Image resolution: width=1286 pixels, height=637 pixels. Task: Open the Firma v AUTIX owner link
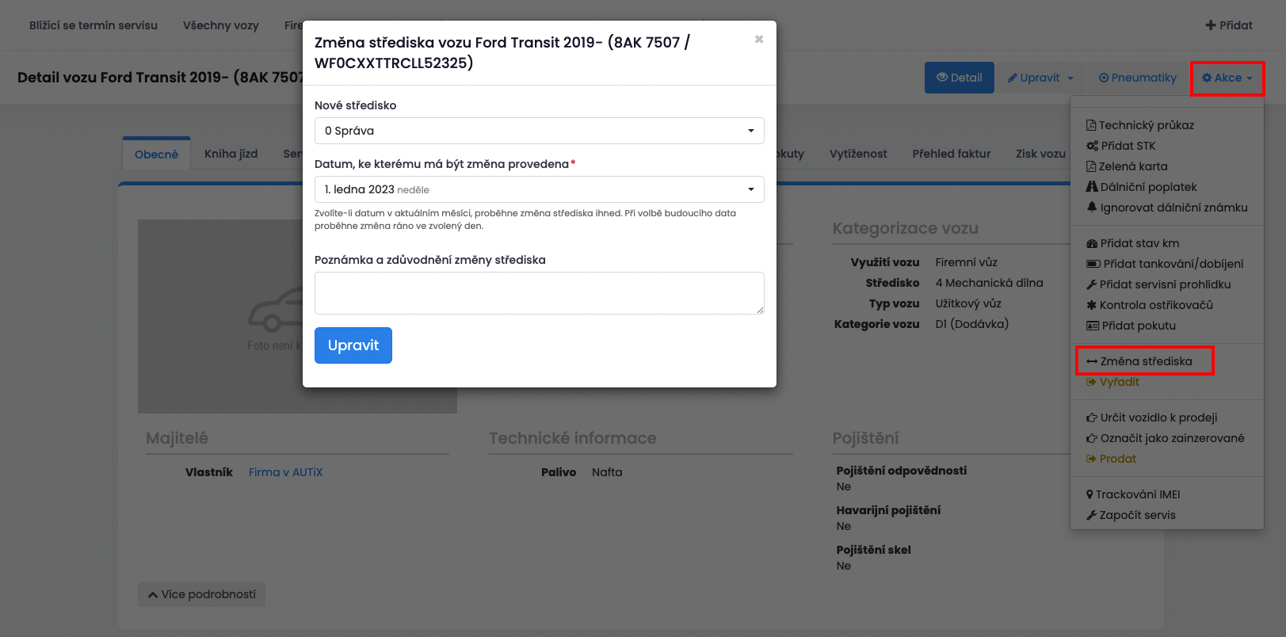285,472
